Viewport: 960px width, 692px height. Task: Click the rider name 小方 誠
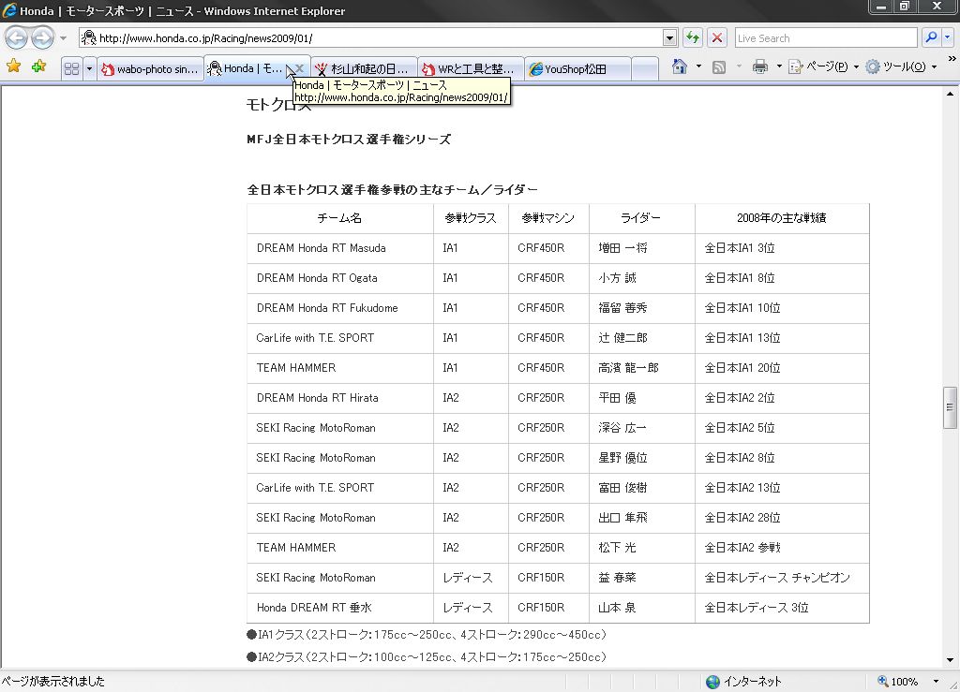(x=617, y=278)
